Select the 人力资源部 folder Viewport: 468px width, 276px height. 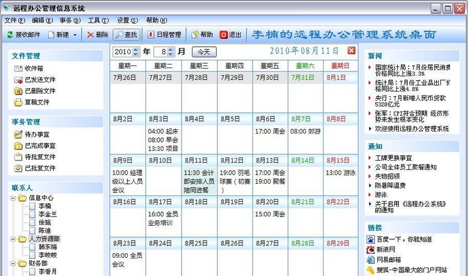(x=44, y=239)
